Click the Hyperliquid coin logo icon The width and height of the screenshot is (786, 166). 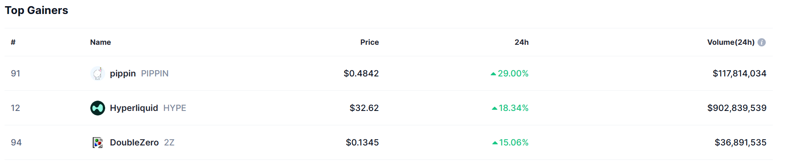pyautogui.click(x=98, y=108)
